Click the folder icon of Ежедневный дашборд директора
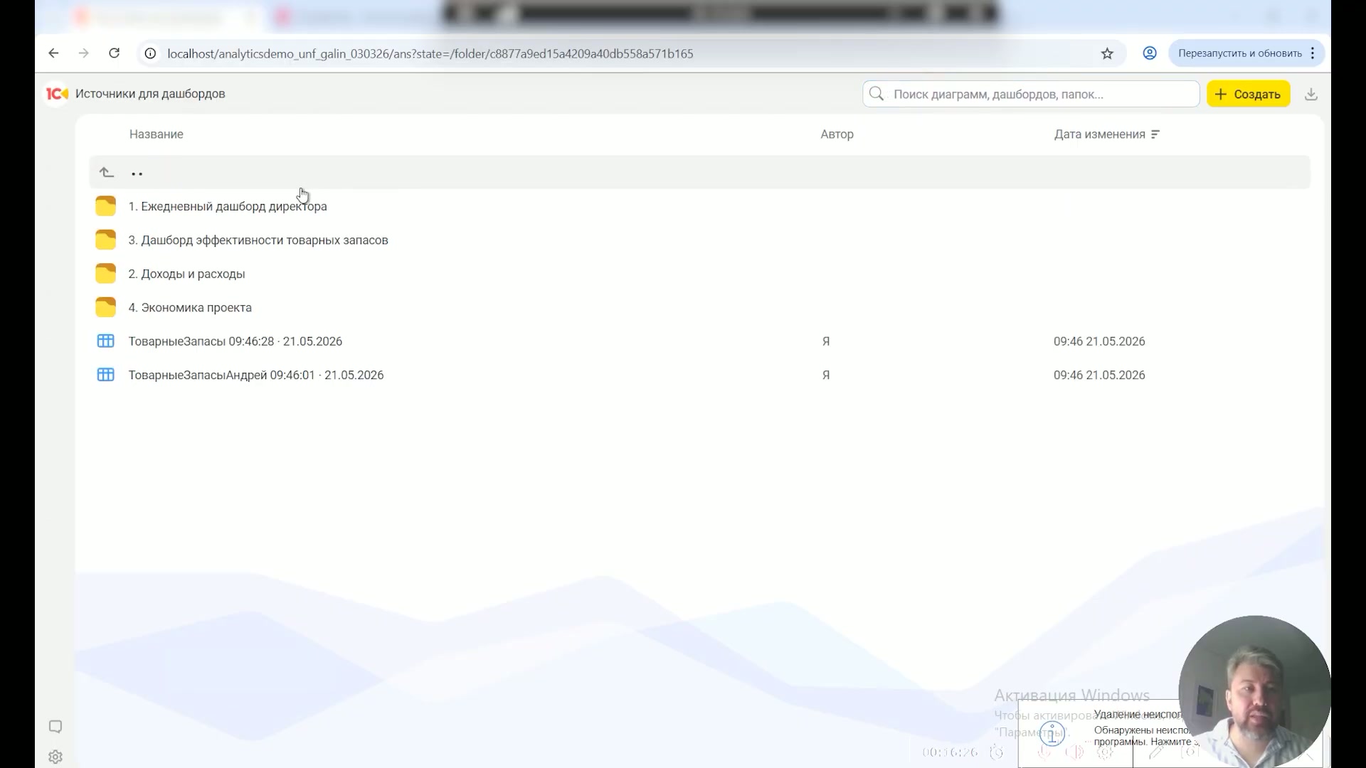The image size is (1366, 768). point(105,206)
